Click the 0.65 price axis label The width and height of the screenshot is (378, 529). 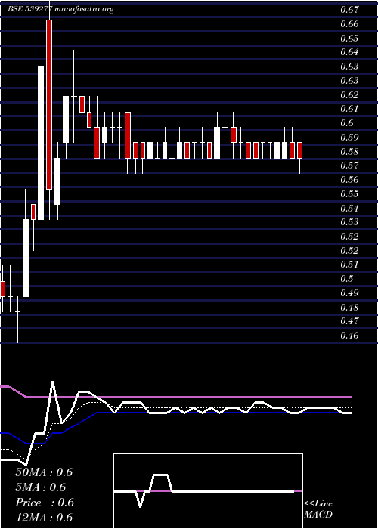coord(349,38)
